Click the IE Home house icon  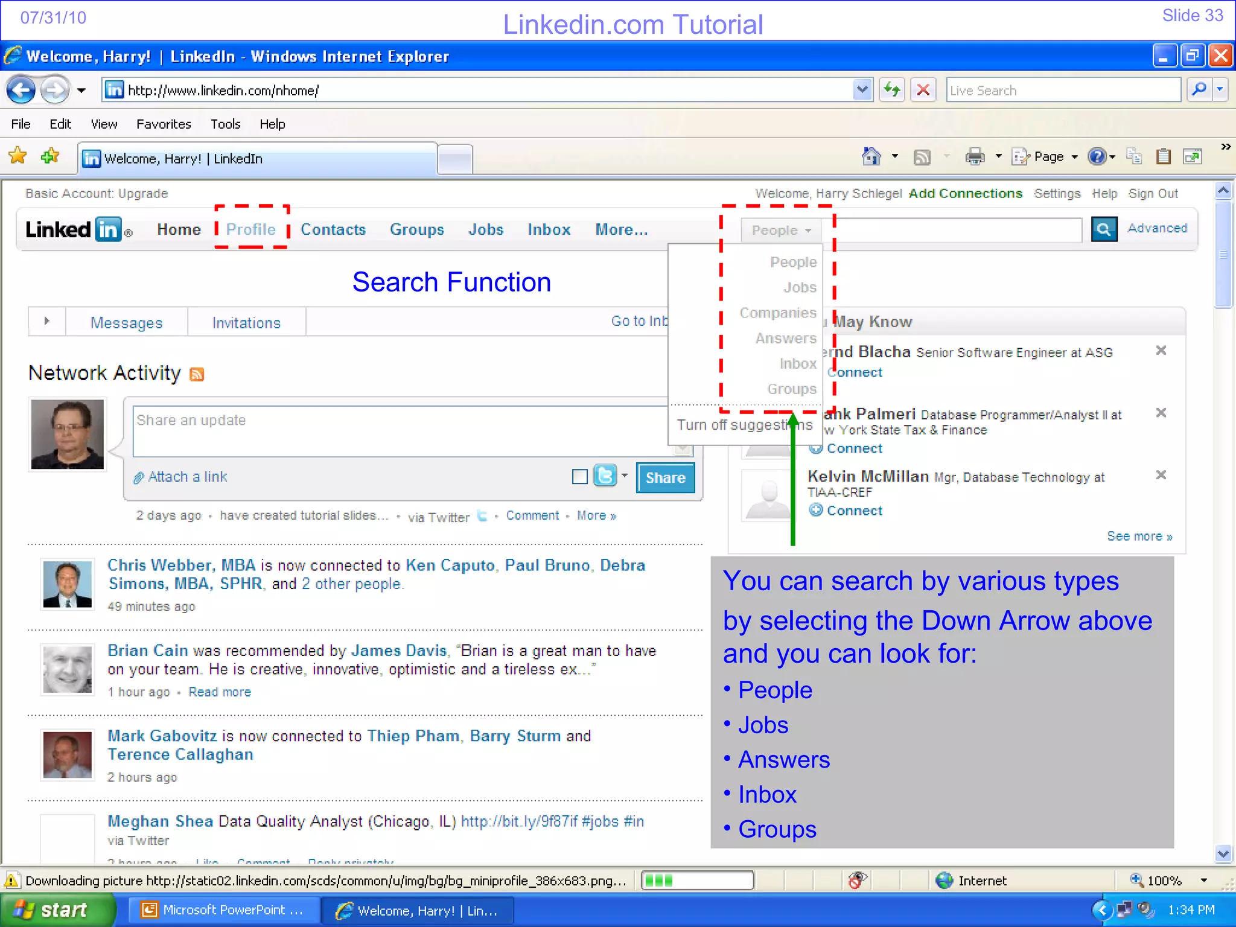click(x=871, y=156)
